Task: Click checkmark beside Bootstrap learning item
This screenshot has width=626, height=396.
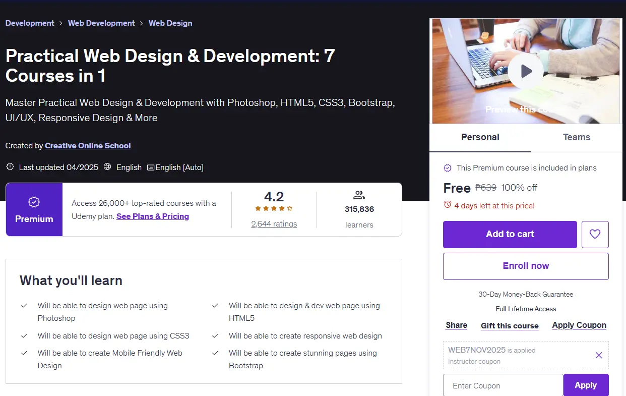Action: coord(215,353)
